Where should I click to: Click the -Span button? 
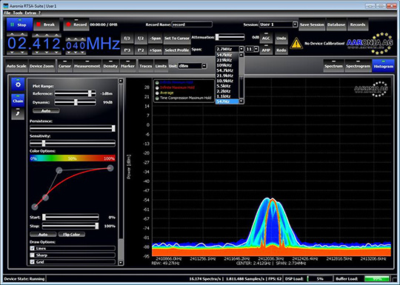(x=155, y=38)
